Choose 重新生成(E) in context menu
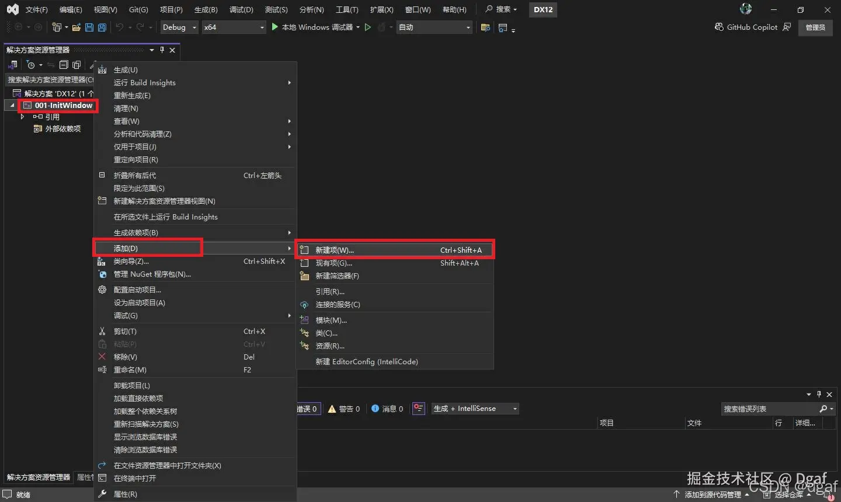The height and width of the screenshot is (502, 841). (x=195, y=96)
